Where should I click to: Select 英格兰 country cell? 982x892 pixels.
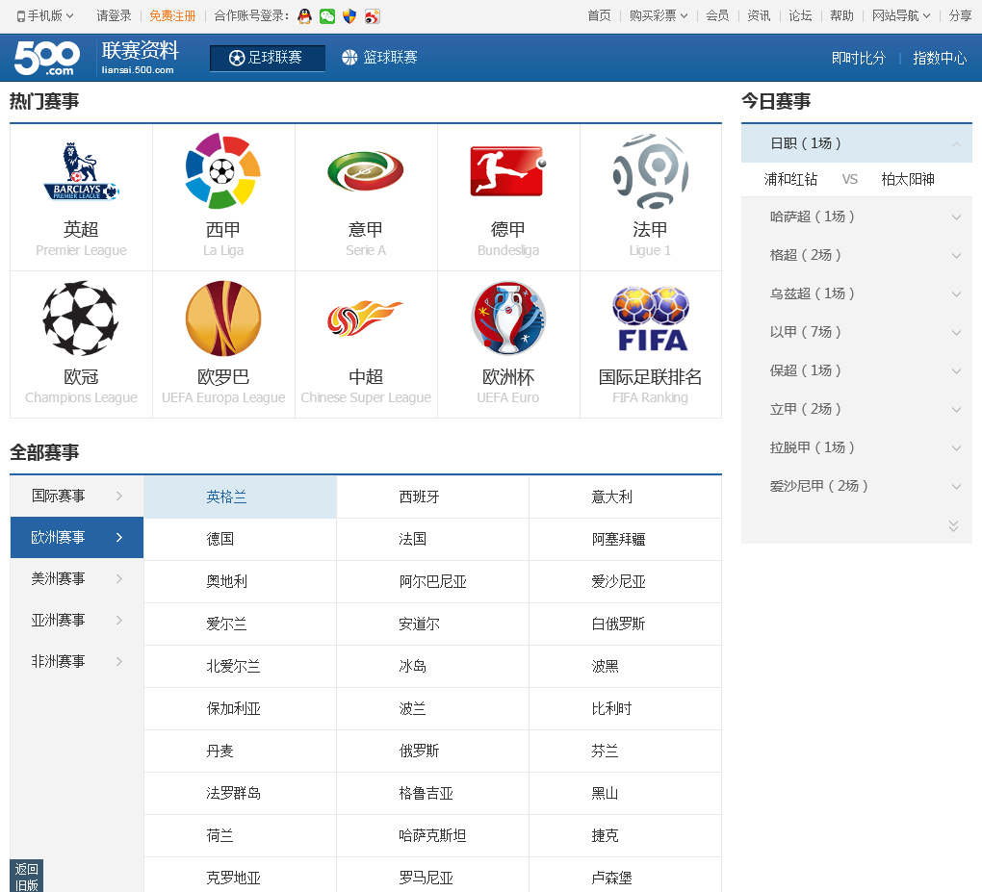point(240,497)
